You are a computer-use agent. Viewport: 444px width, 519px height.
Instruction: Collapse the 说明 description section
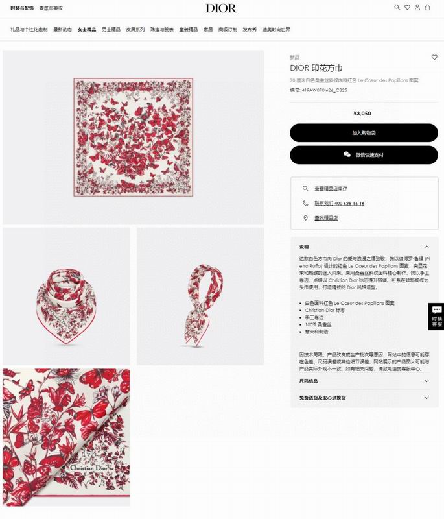426,247
